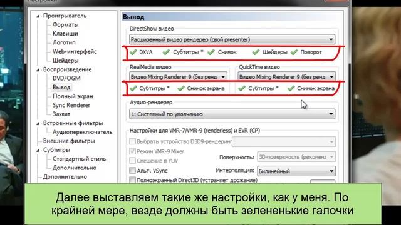This screenshot has height=225, width=401.
Task: Select Web-интерфейс in the tree
Action: (75, 51)
